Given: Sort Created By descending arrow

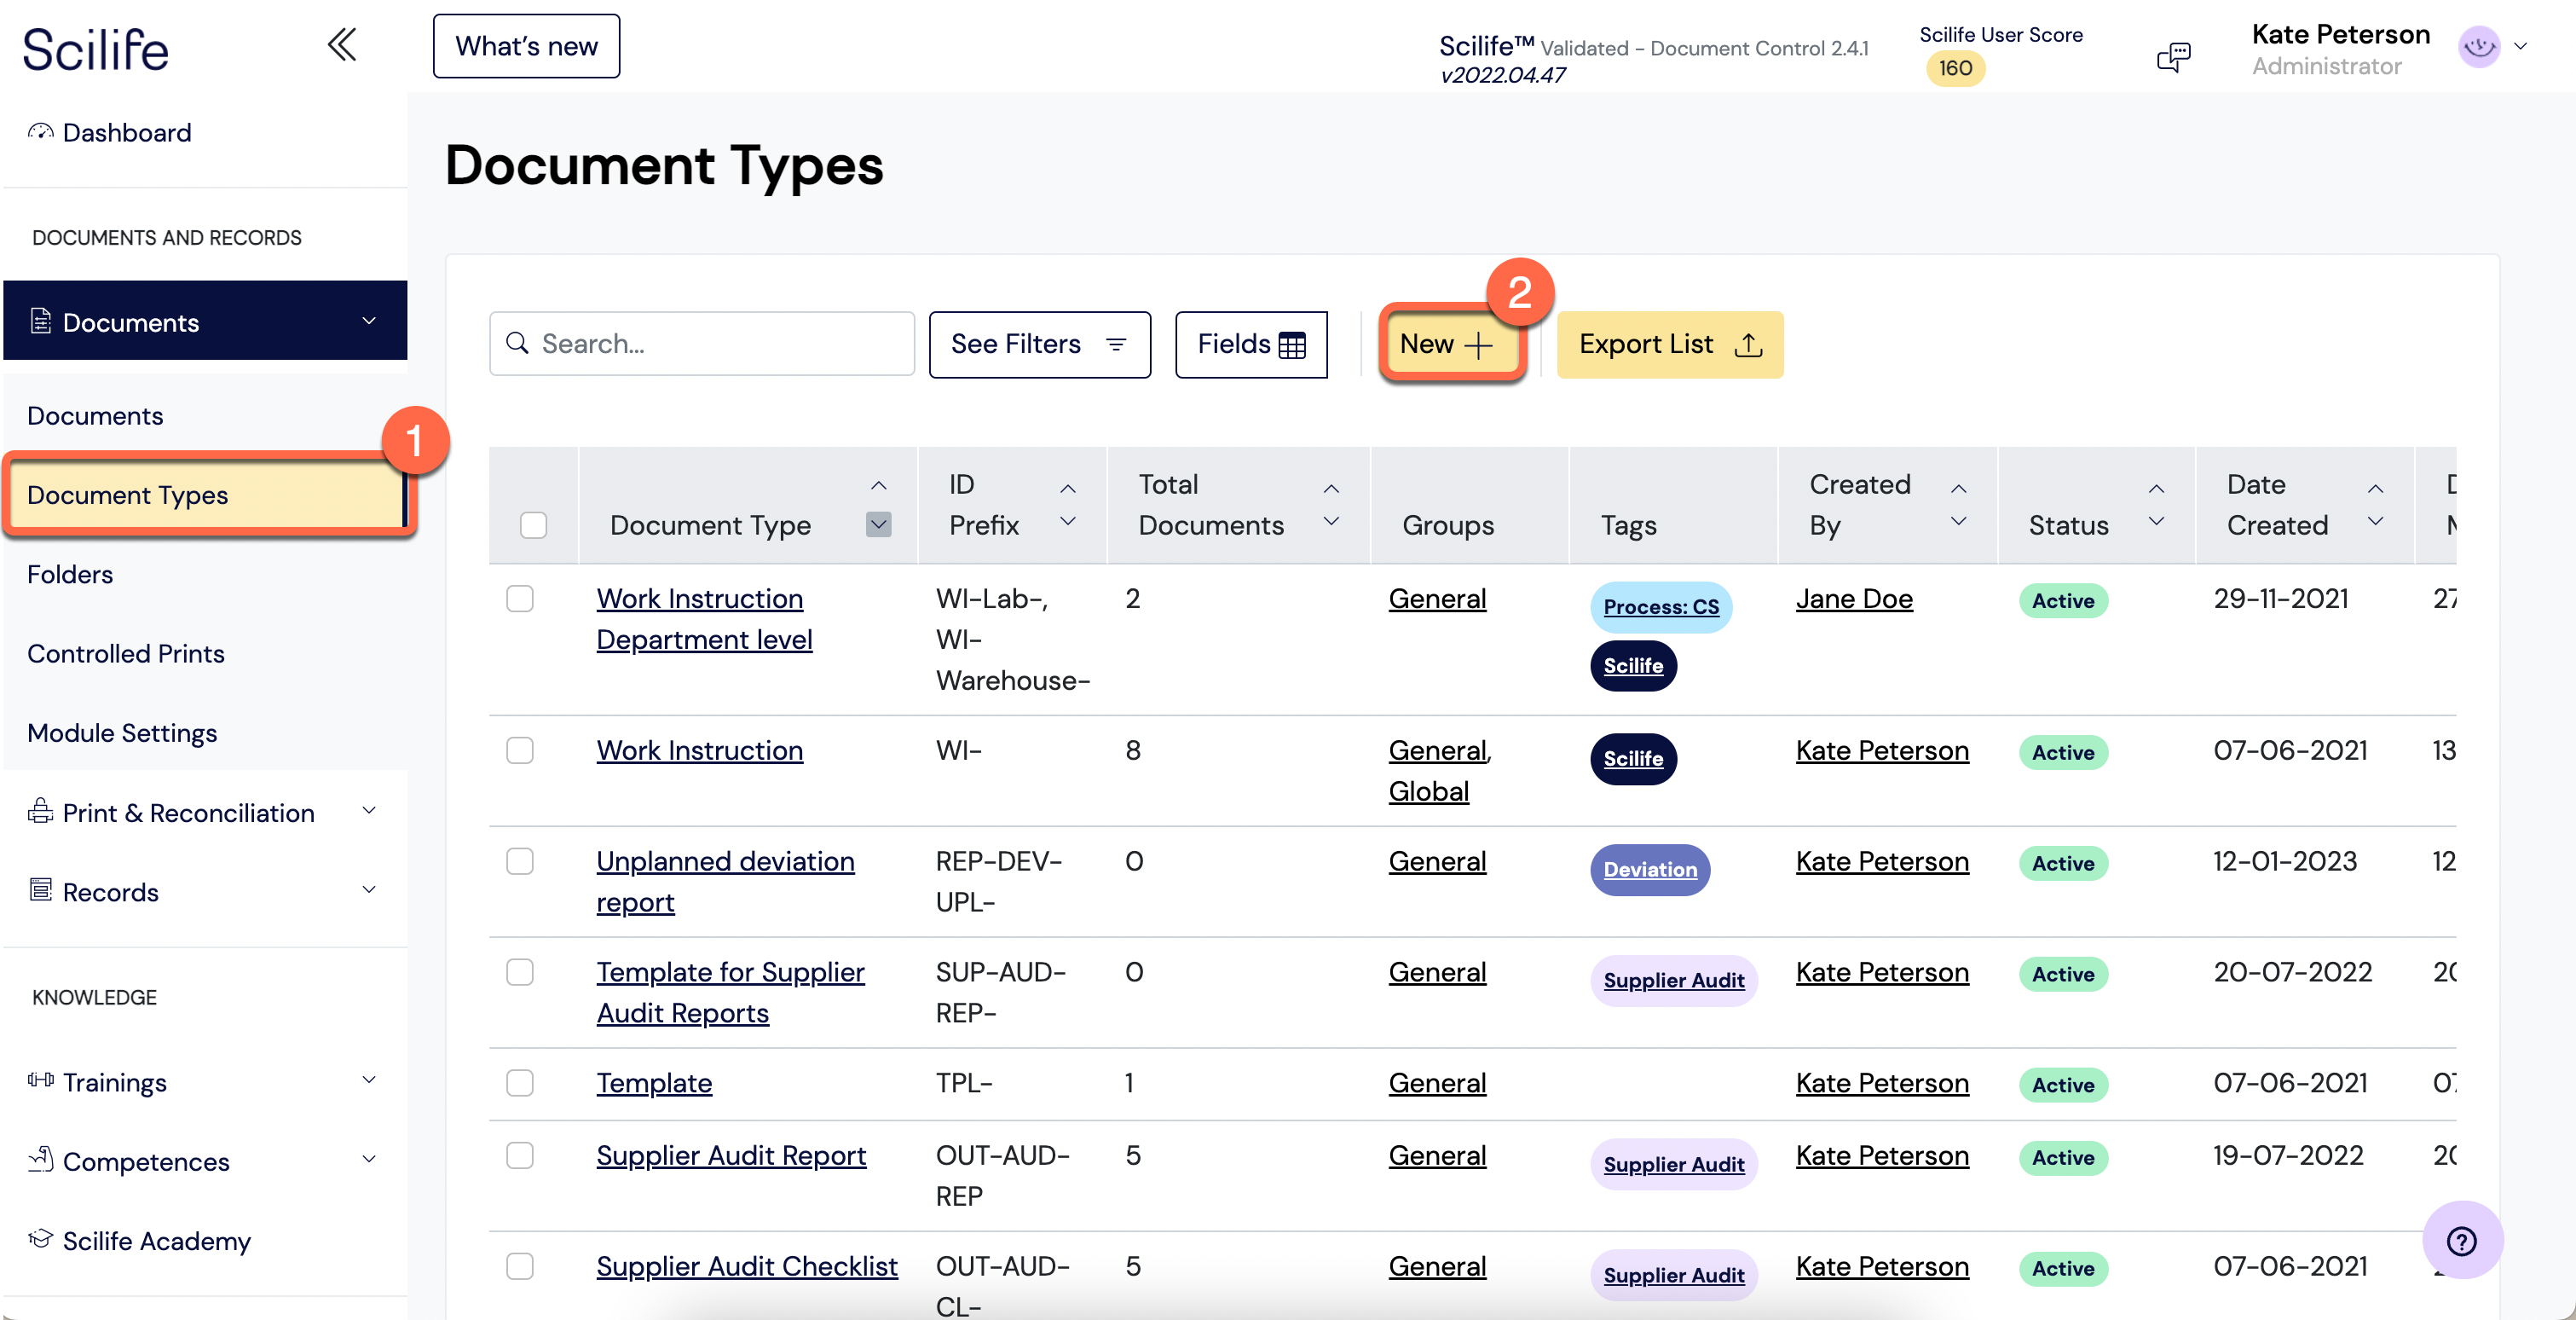Looking at the screenshot, I should [1958, 521].
